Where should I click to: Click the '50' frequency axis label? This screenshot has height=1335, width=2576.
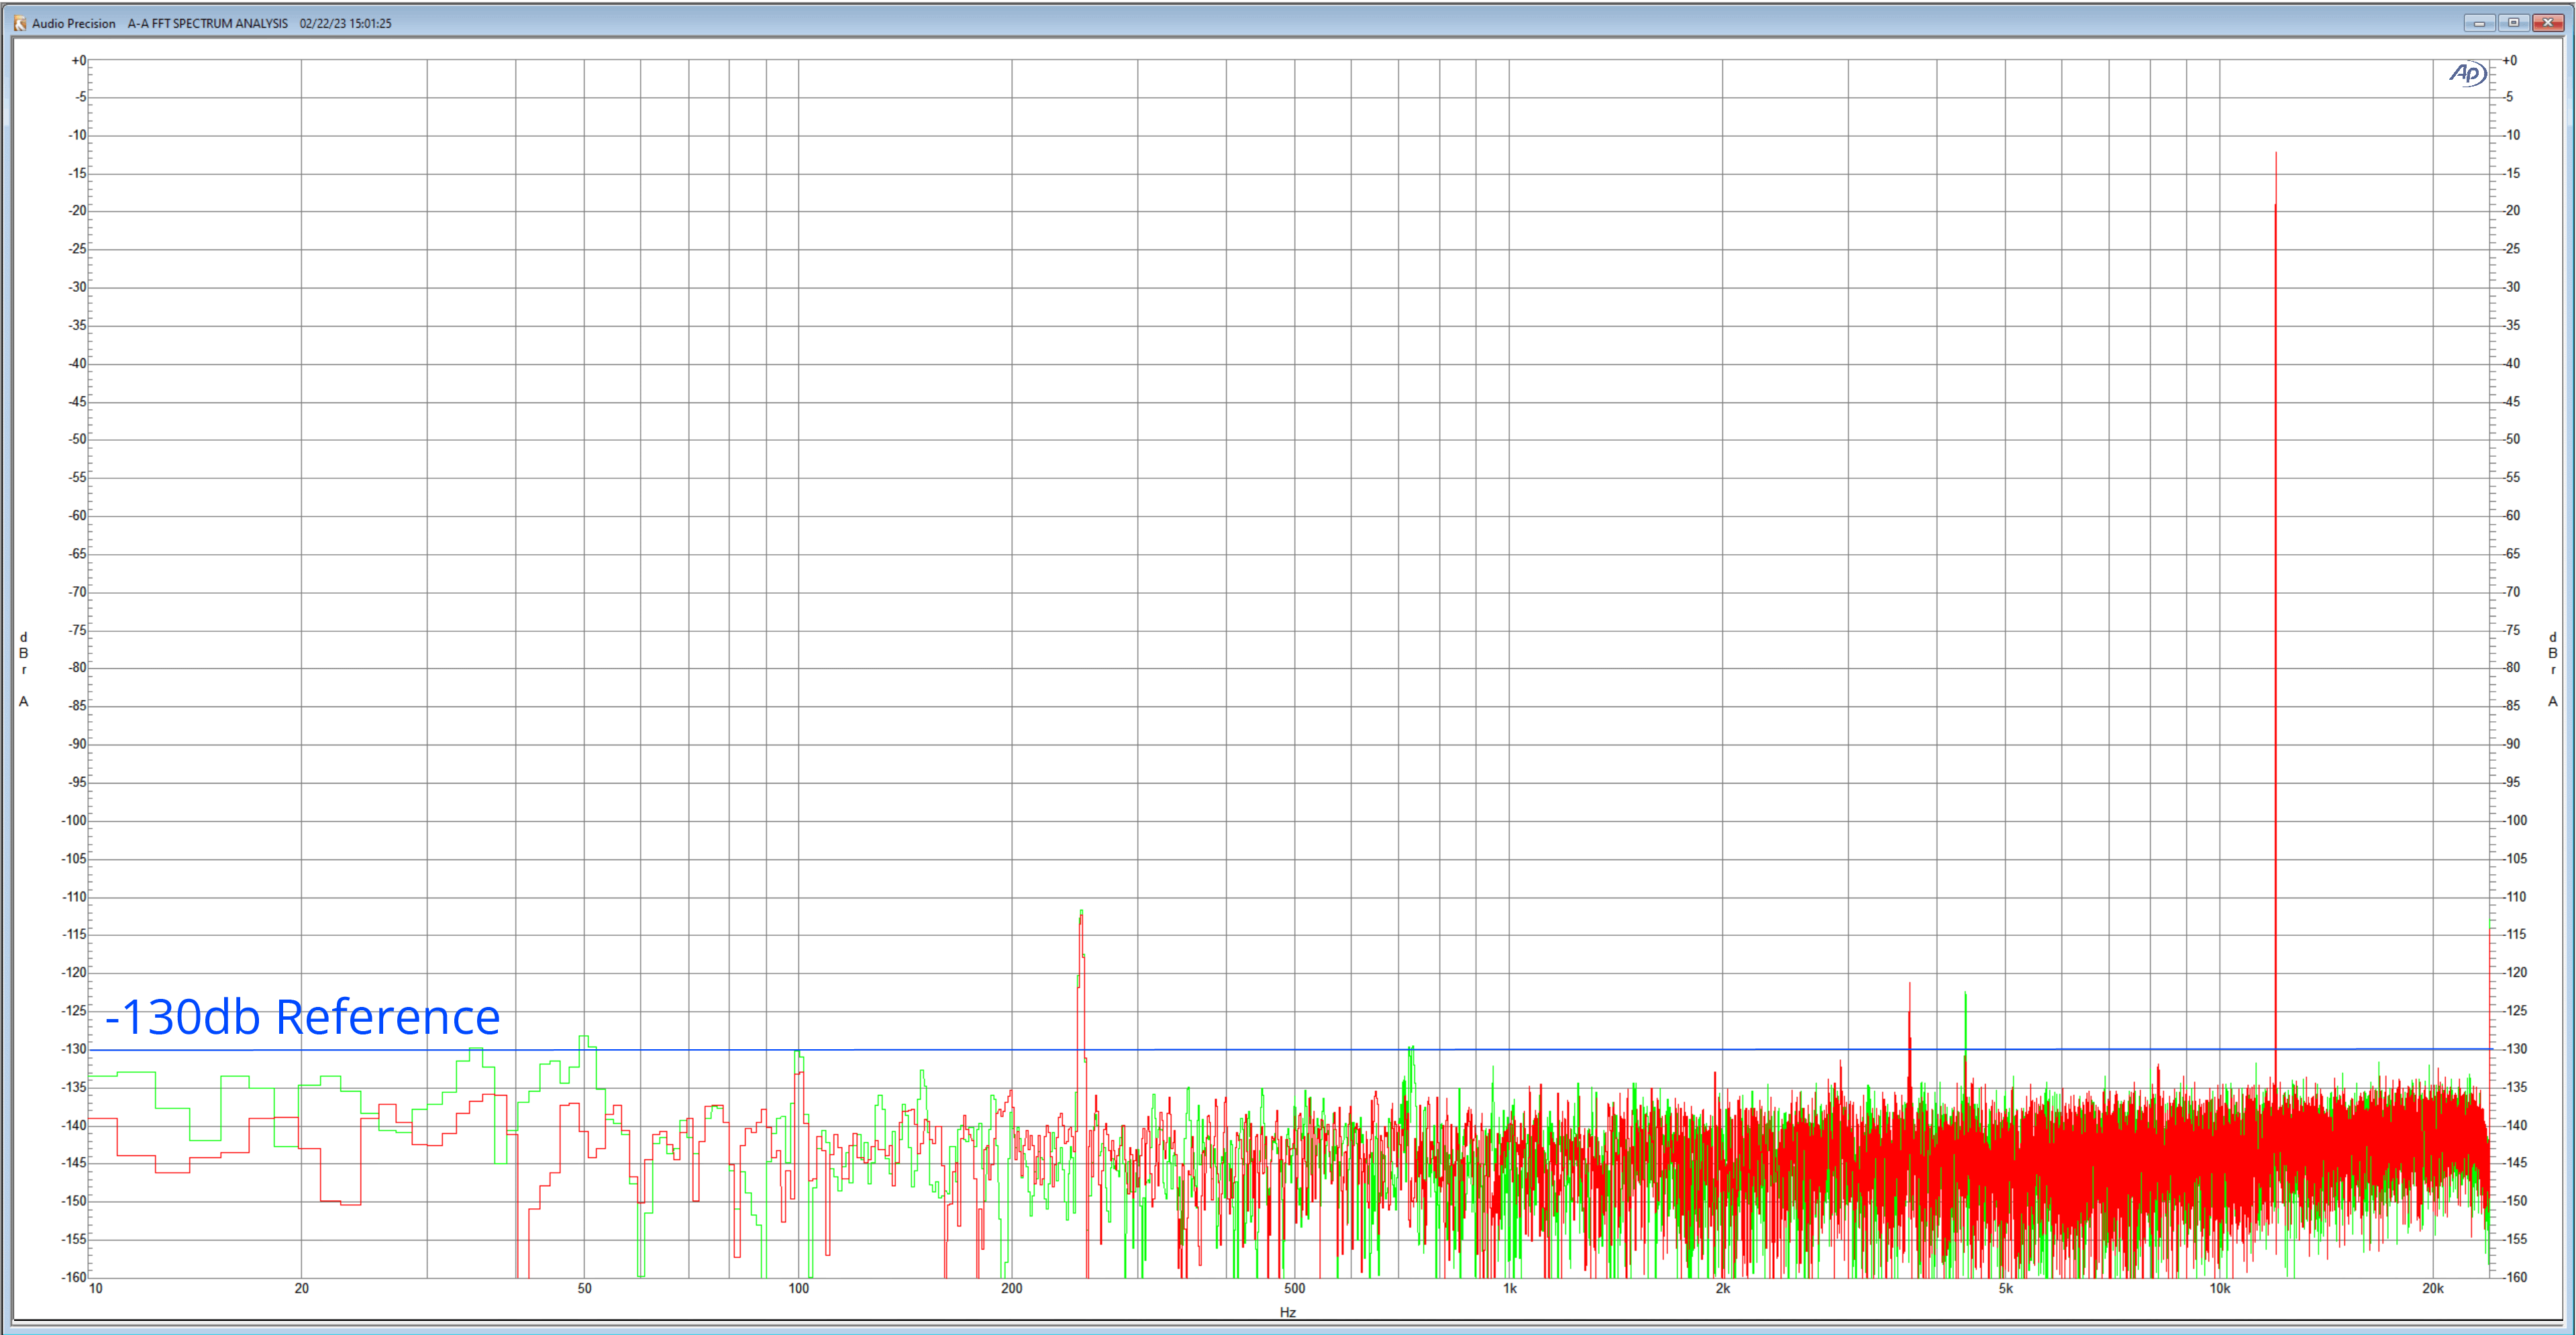coord(585,1288)
